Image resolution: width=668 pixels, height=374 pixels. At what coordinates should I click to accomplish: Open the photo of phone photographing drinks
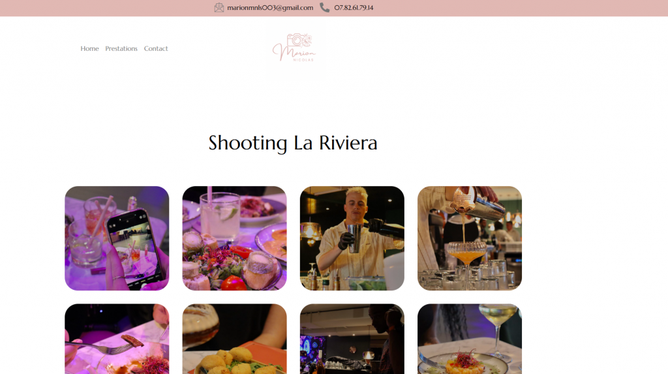tap(117, 238)
